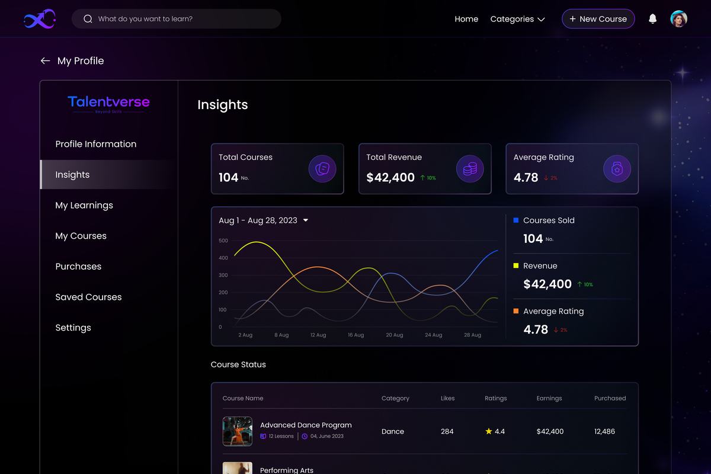Click the 28 Aug chart axis label

point(472,335)
